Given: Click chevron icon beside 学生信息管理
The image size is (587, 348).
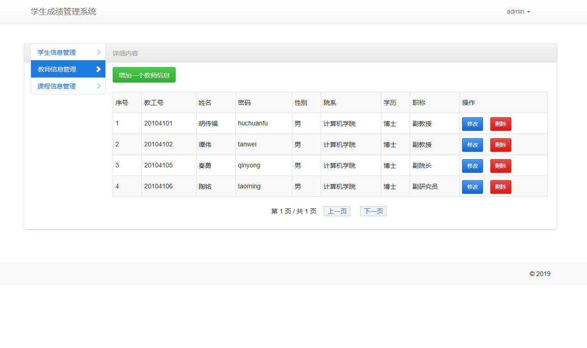Looking at the screenshot, I should (99, 52).
